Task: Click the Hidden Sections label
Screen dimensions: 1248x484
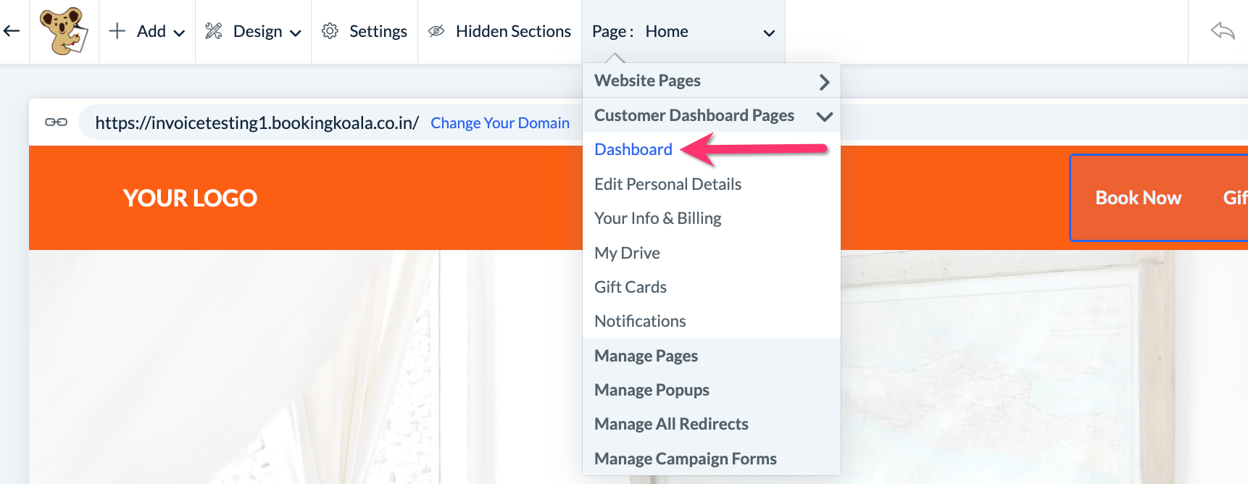Action: 513,31
